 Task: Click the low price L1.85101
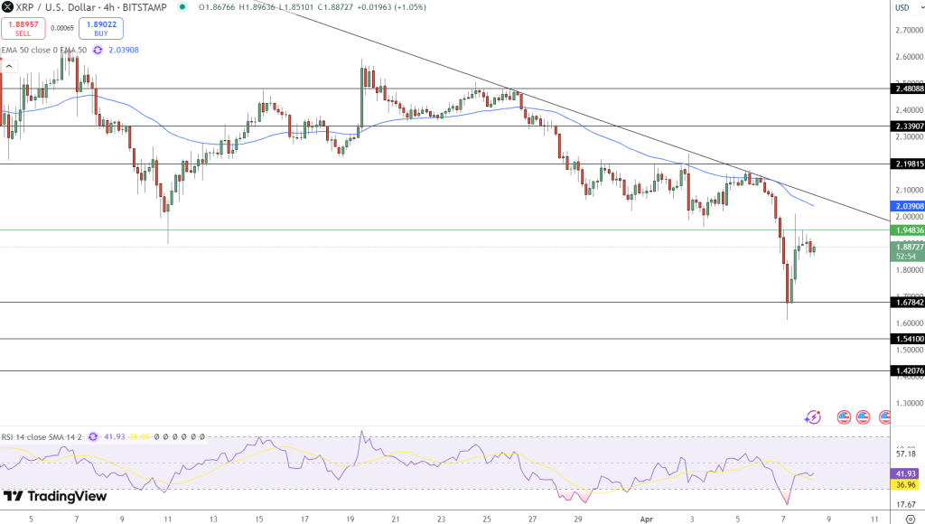pyautogui.click(x=295, y=7)
